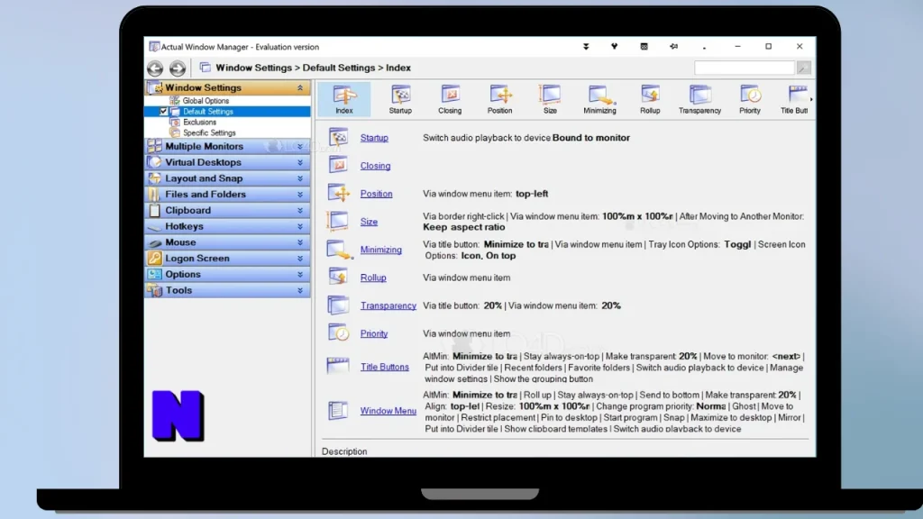Expand the Files and Folders section
923x519 pixels.
(300, 195)
